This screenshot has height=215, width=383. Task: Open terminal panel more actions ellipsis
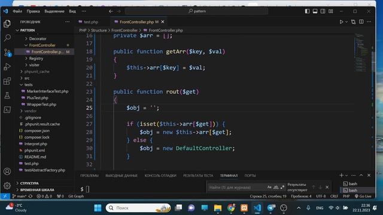354,175
